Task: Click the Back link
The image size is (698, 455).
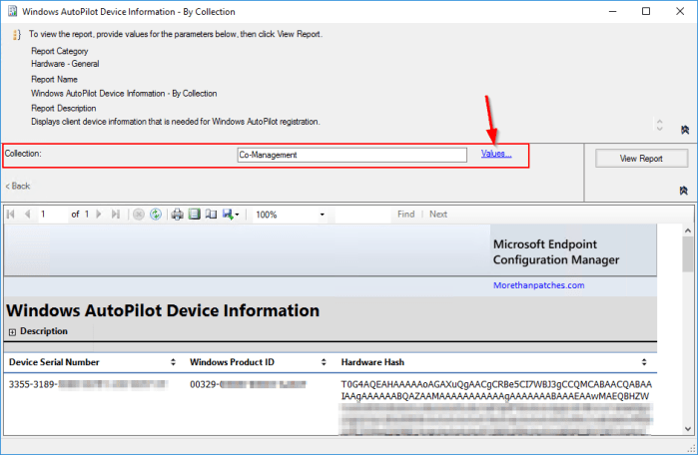Action: coord(18,187)
